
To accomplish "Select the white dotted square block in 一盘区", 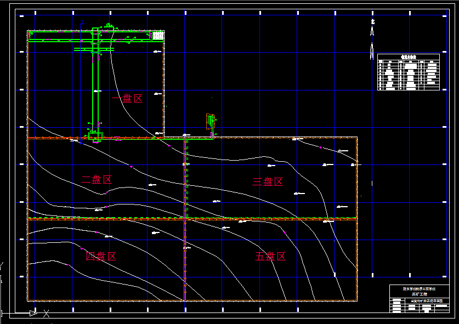I will pyautogui.click(x=158, y=36).
